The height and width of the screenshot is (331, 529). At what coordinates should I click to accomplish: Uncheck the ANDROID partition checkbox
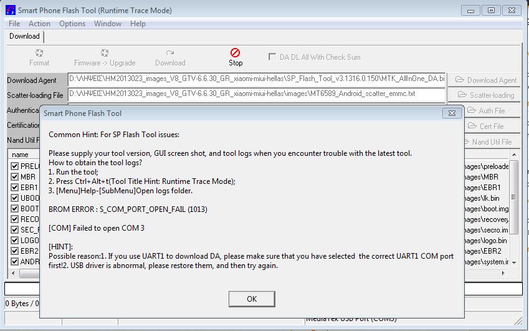pyautogui.click(x=14, y=261)
